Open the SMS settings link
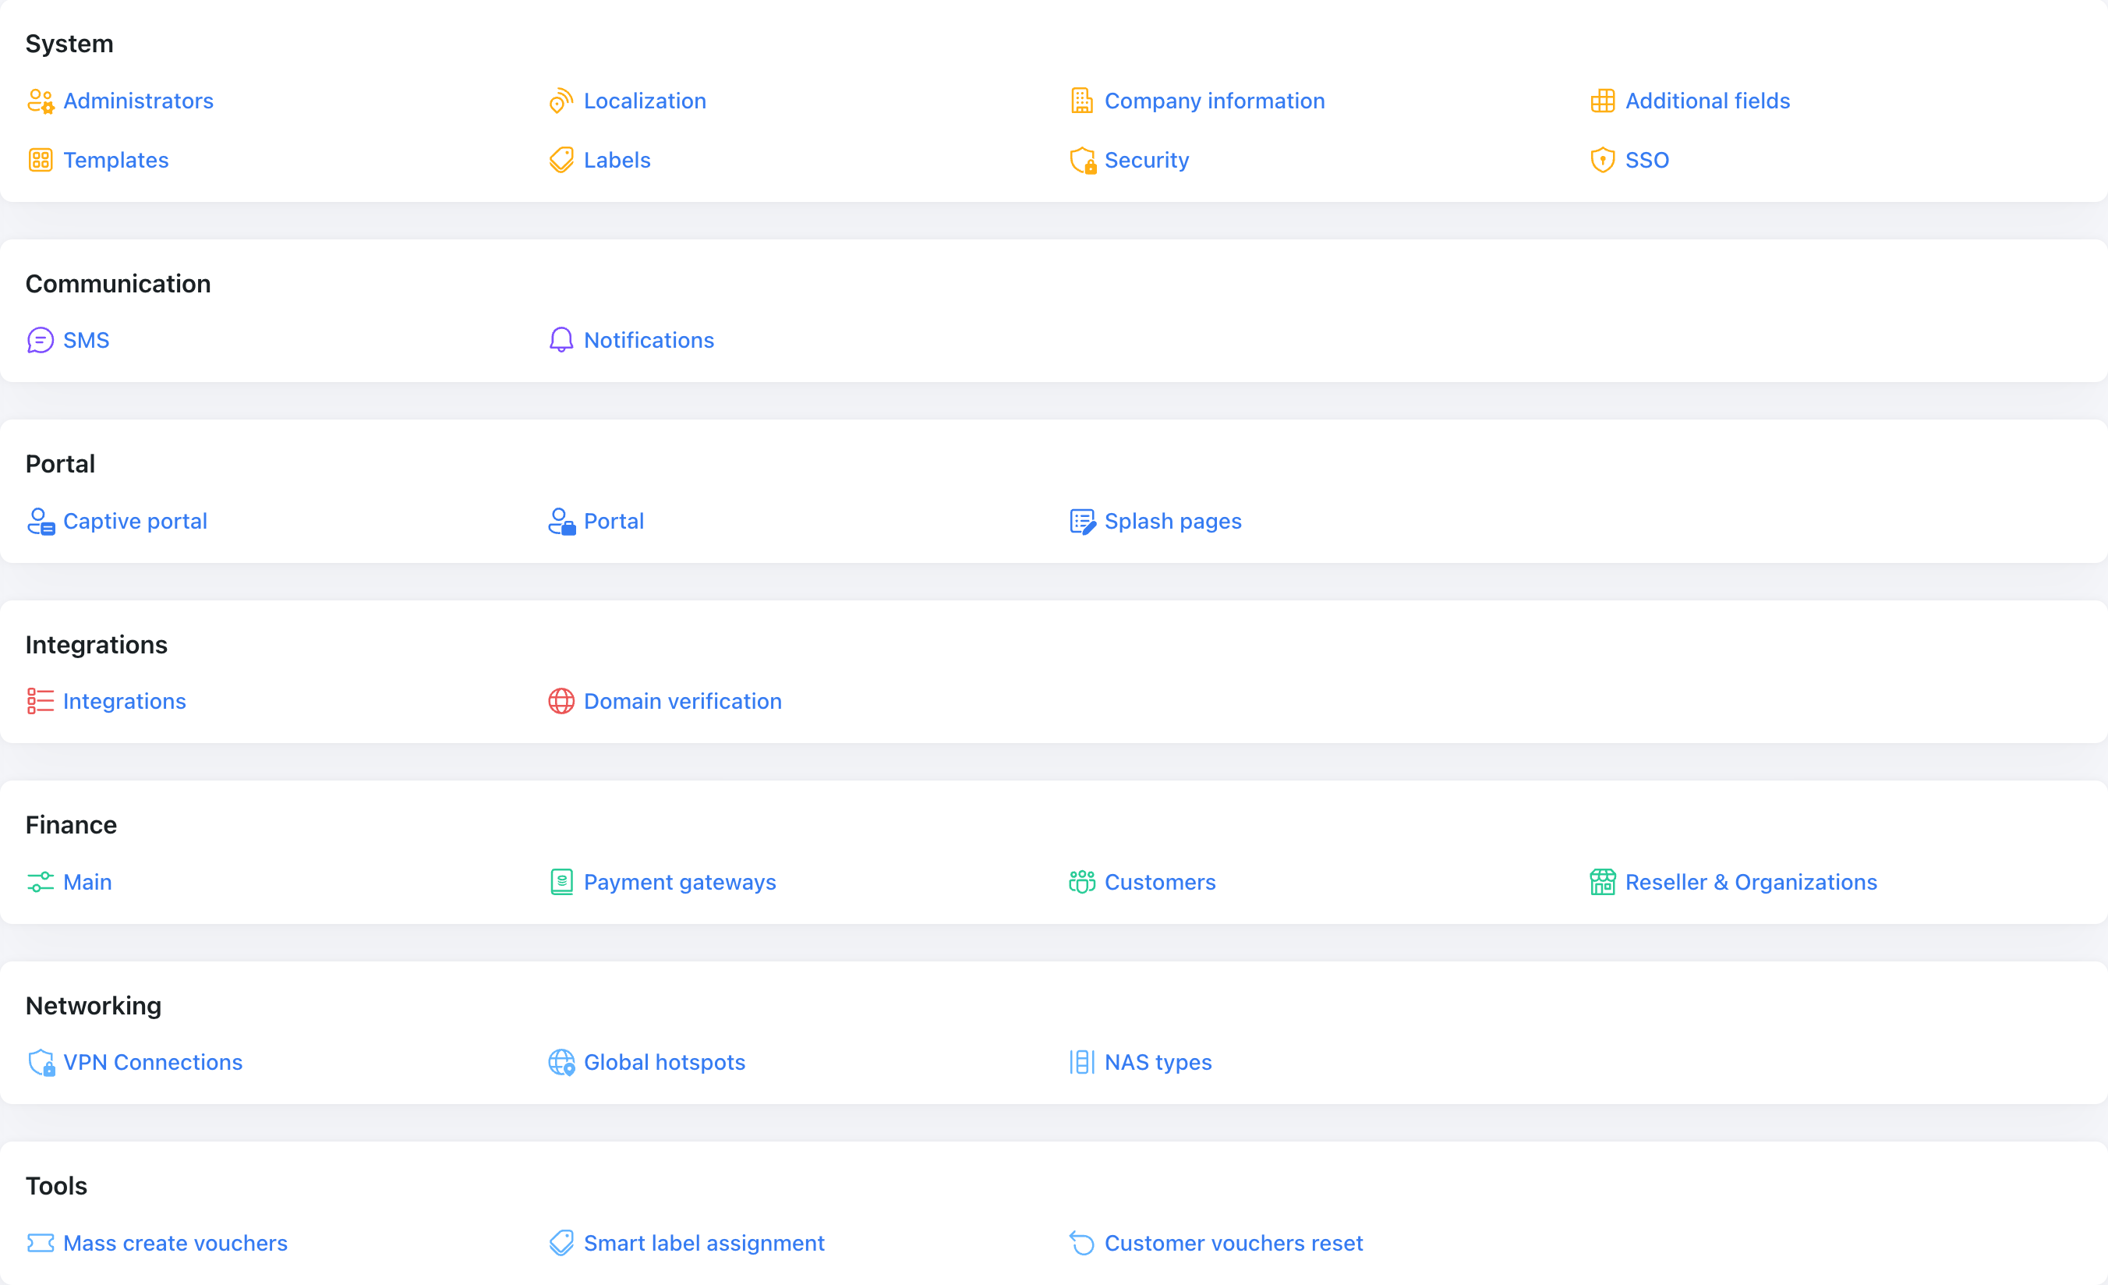This screenshot has width=2108, height=1285. click(x=87, y=341)
